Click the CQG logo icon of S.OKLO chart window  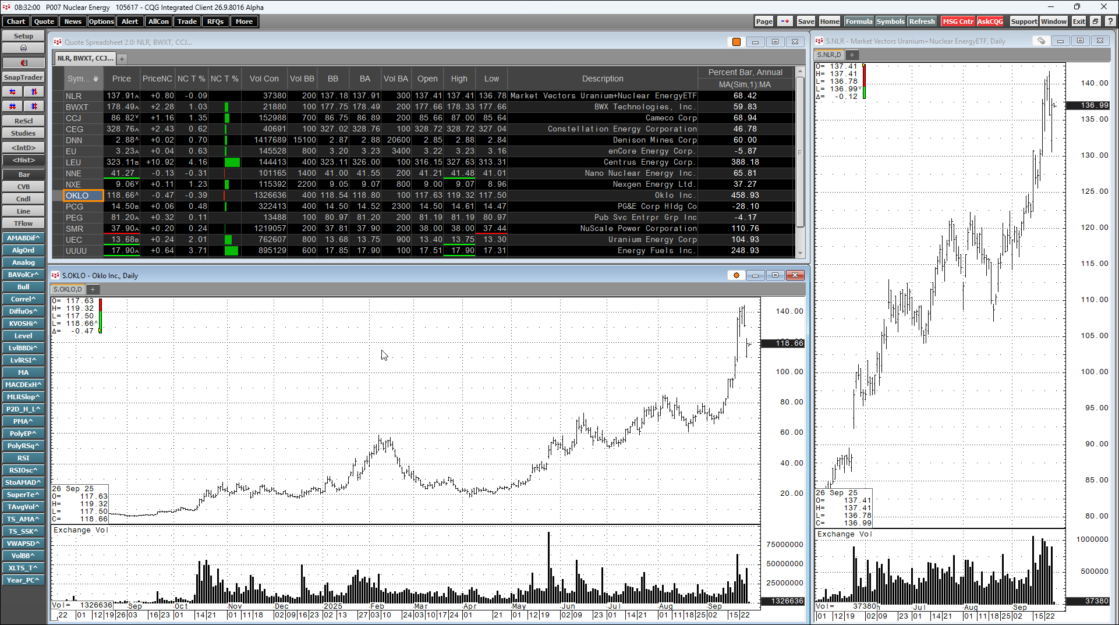pyautogui.click(x=56, y=275)
